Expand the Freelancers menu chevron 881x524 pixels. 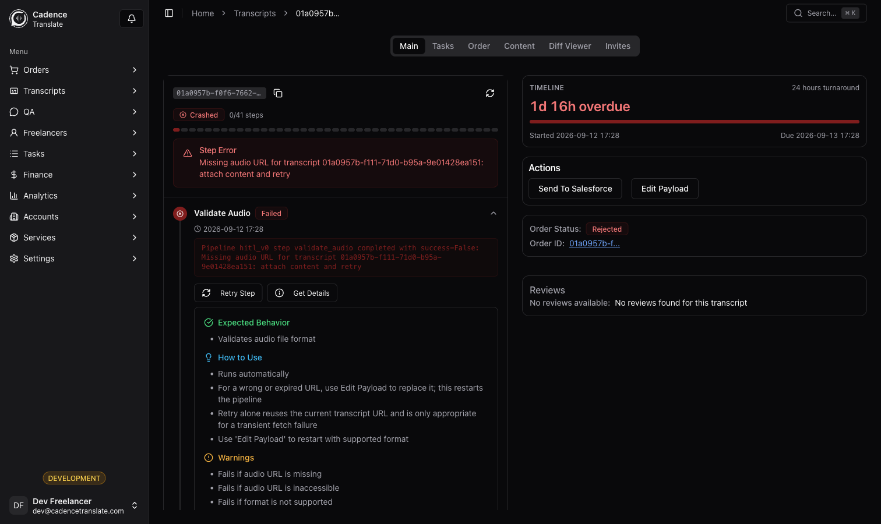(x=135, y=133)
